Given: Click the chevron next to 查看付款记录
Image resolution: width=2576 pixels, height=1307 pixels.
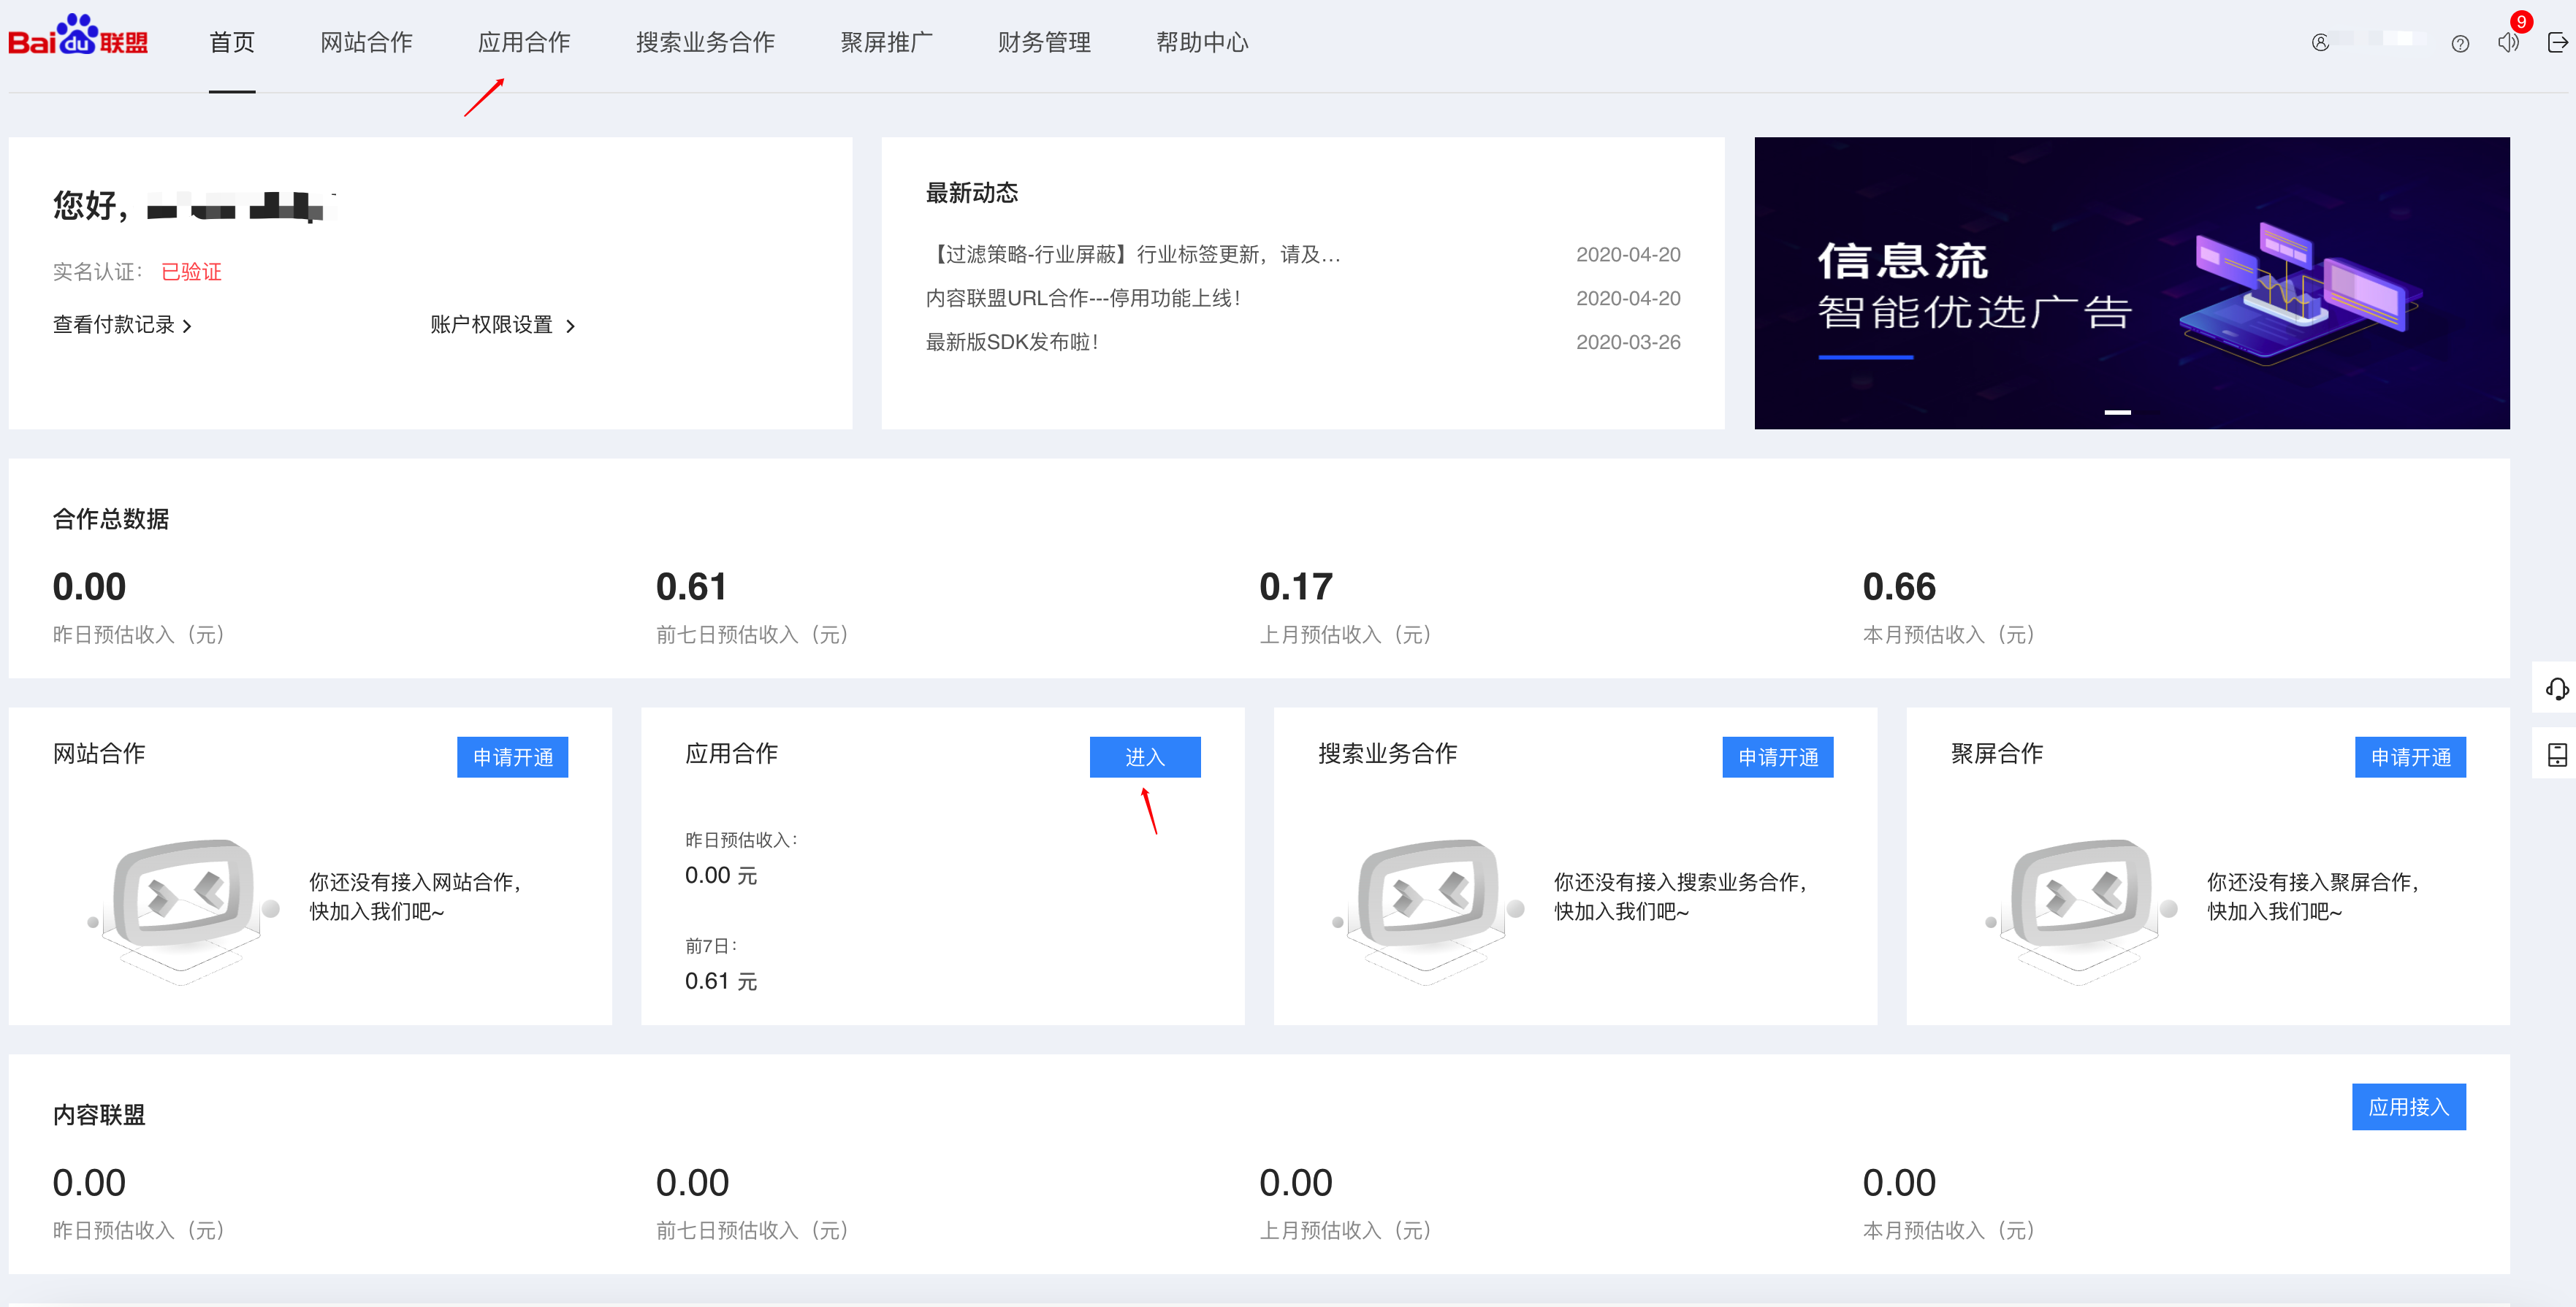Looking at the screenshot, I should (187, 326).
